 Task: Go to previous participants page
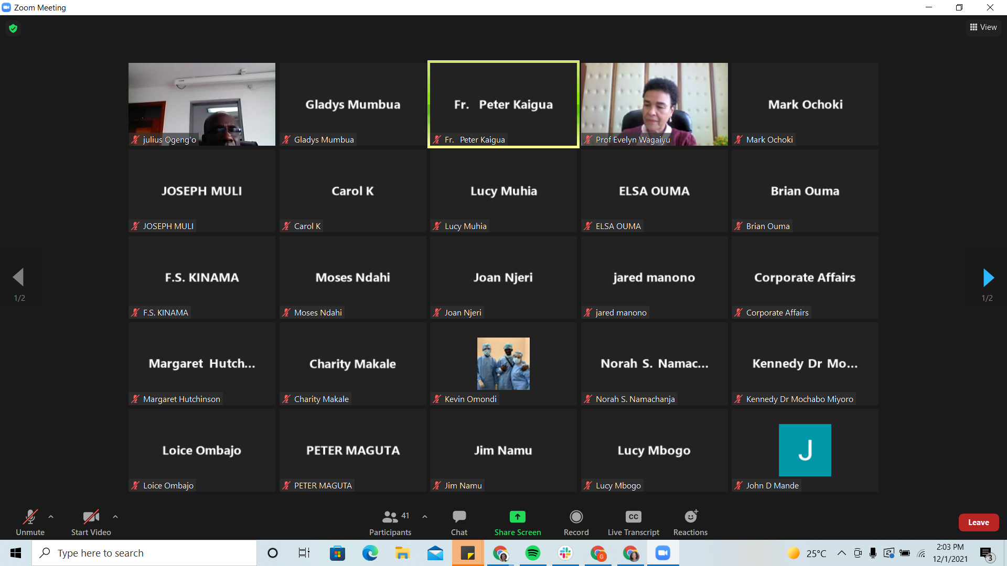(18, 278)
